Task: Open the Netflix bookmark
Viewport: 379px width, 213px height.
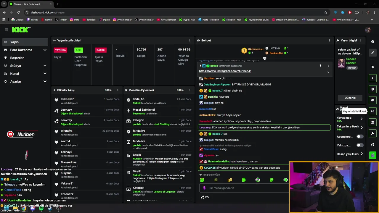Action: click(46, 20)
